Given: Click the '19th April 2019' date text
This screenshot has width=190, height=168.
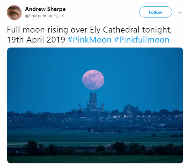Looking at the screenshot, I should pos(36,40).
